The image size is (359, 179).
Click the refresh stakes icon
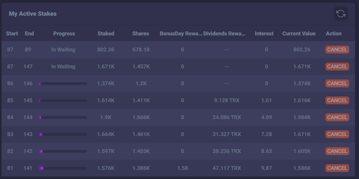coord(341,14)
